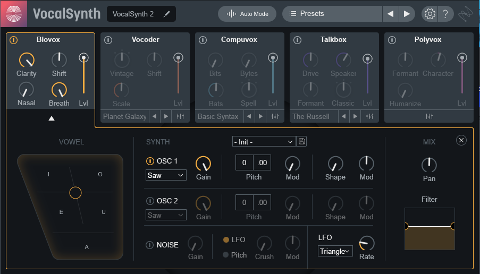
Task: Toggle OSC 1 power
Action: click(150, 161)
